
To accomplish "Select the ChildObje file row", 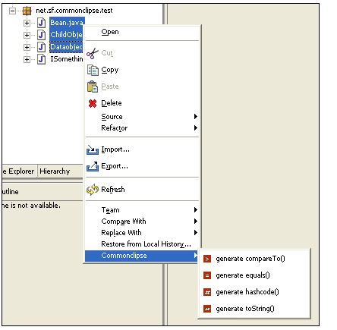I will pyautogui.click(x=66, y=35).
